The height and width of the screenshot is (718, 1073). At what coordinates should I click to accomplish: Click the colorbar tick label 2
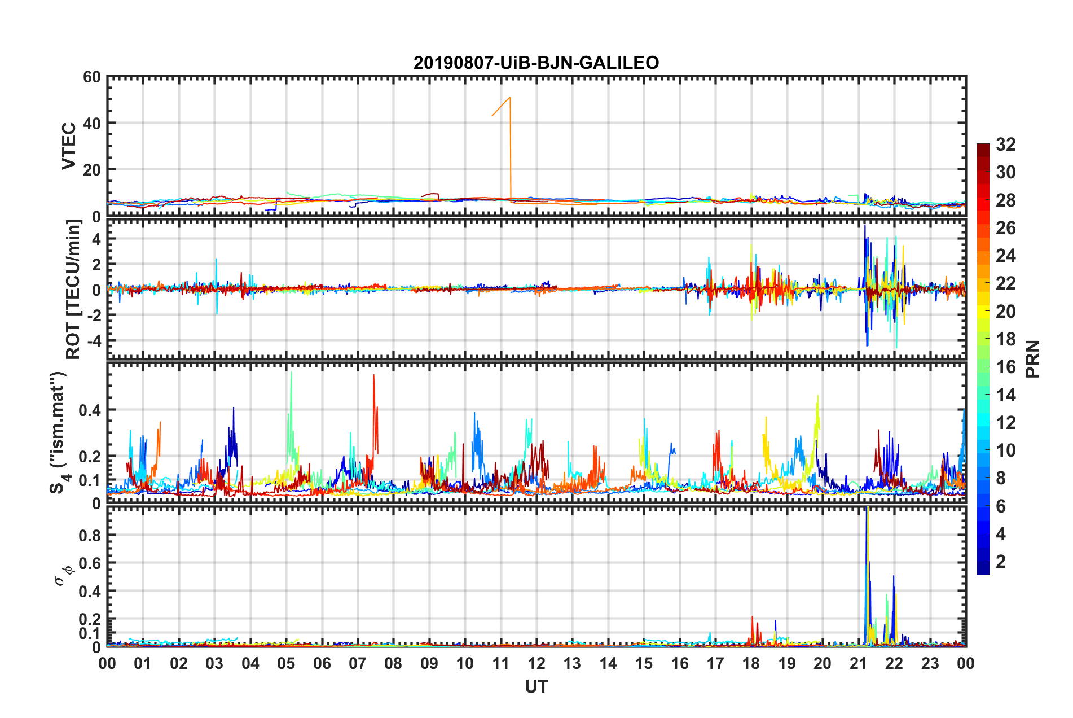(x=1001, y=562)
